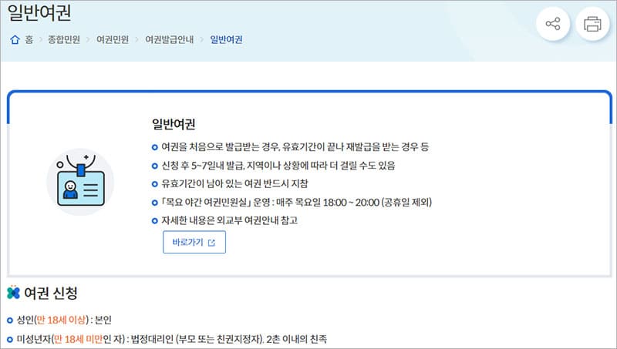Click the 여권 신청 section heading
Viewport: 617px width, 349px height.
[x=51, y=293]
